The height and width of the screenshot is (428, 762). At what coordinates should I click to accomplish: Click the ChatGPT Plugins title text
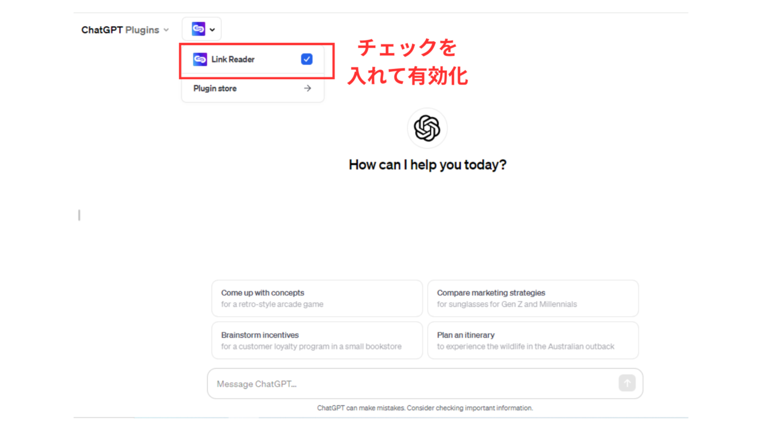point(120,30)
